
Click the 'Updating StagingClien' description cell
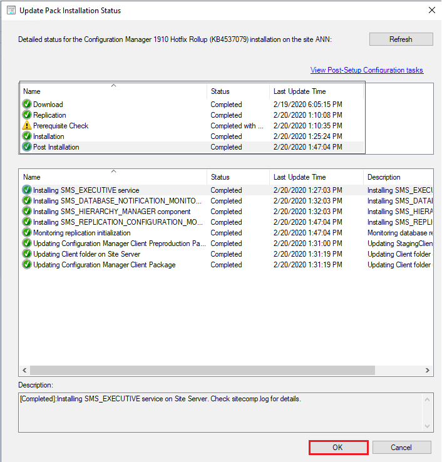pos(400,244)
